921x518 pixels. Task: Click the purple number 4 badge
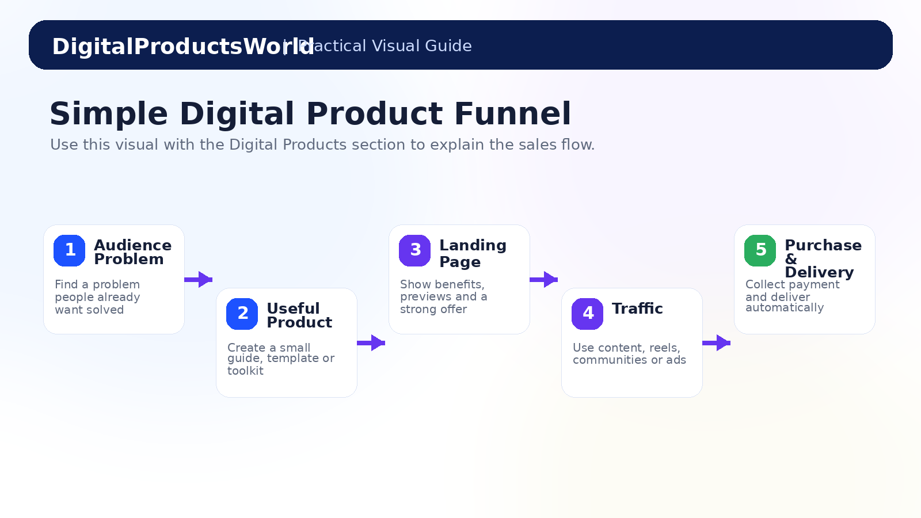point(587,314)
